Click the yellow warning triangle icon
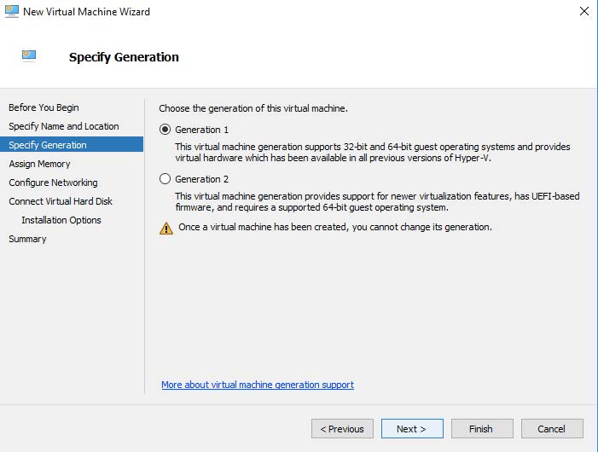This screenshot has height=452, width=598. pos(166,228)
